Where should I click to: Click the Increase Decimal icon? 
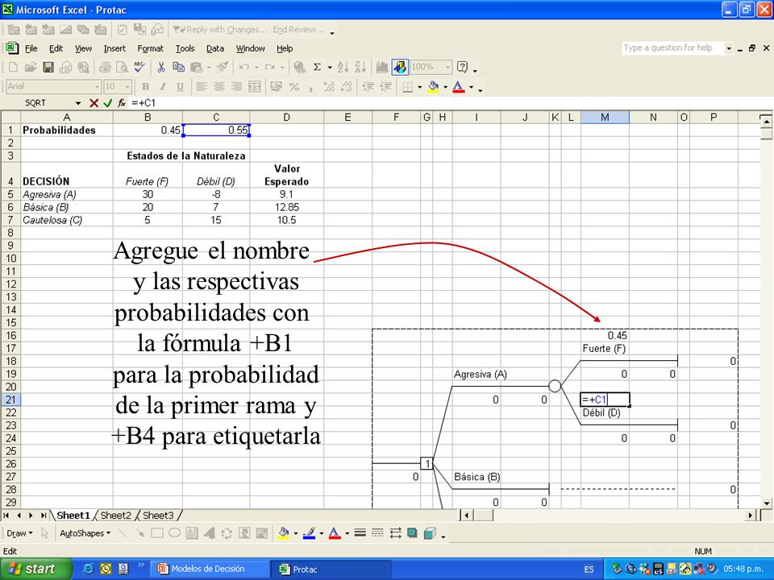click(328, 87)
